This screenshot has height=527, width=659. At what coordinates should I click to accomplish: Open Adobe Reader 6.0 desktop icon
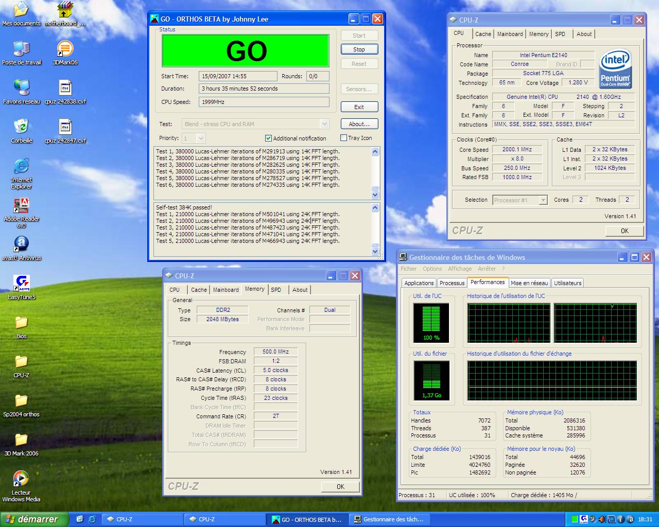22,206
